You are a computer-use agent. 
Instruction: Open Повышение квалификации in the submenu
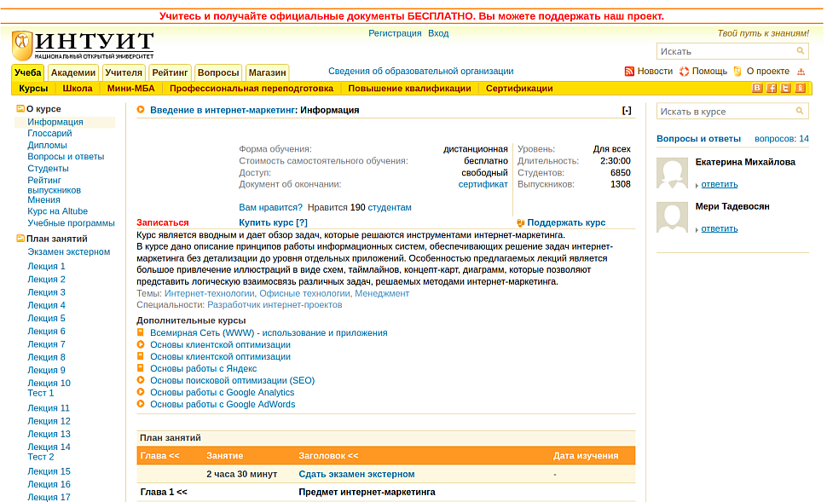tap(409, 89)
